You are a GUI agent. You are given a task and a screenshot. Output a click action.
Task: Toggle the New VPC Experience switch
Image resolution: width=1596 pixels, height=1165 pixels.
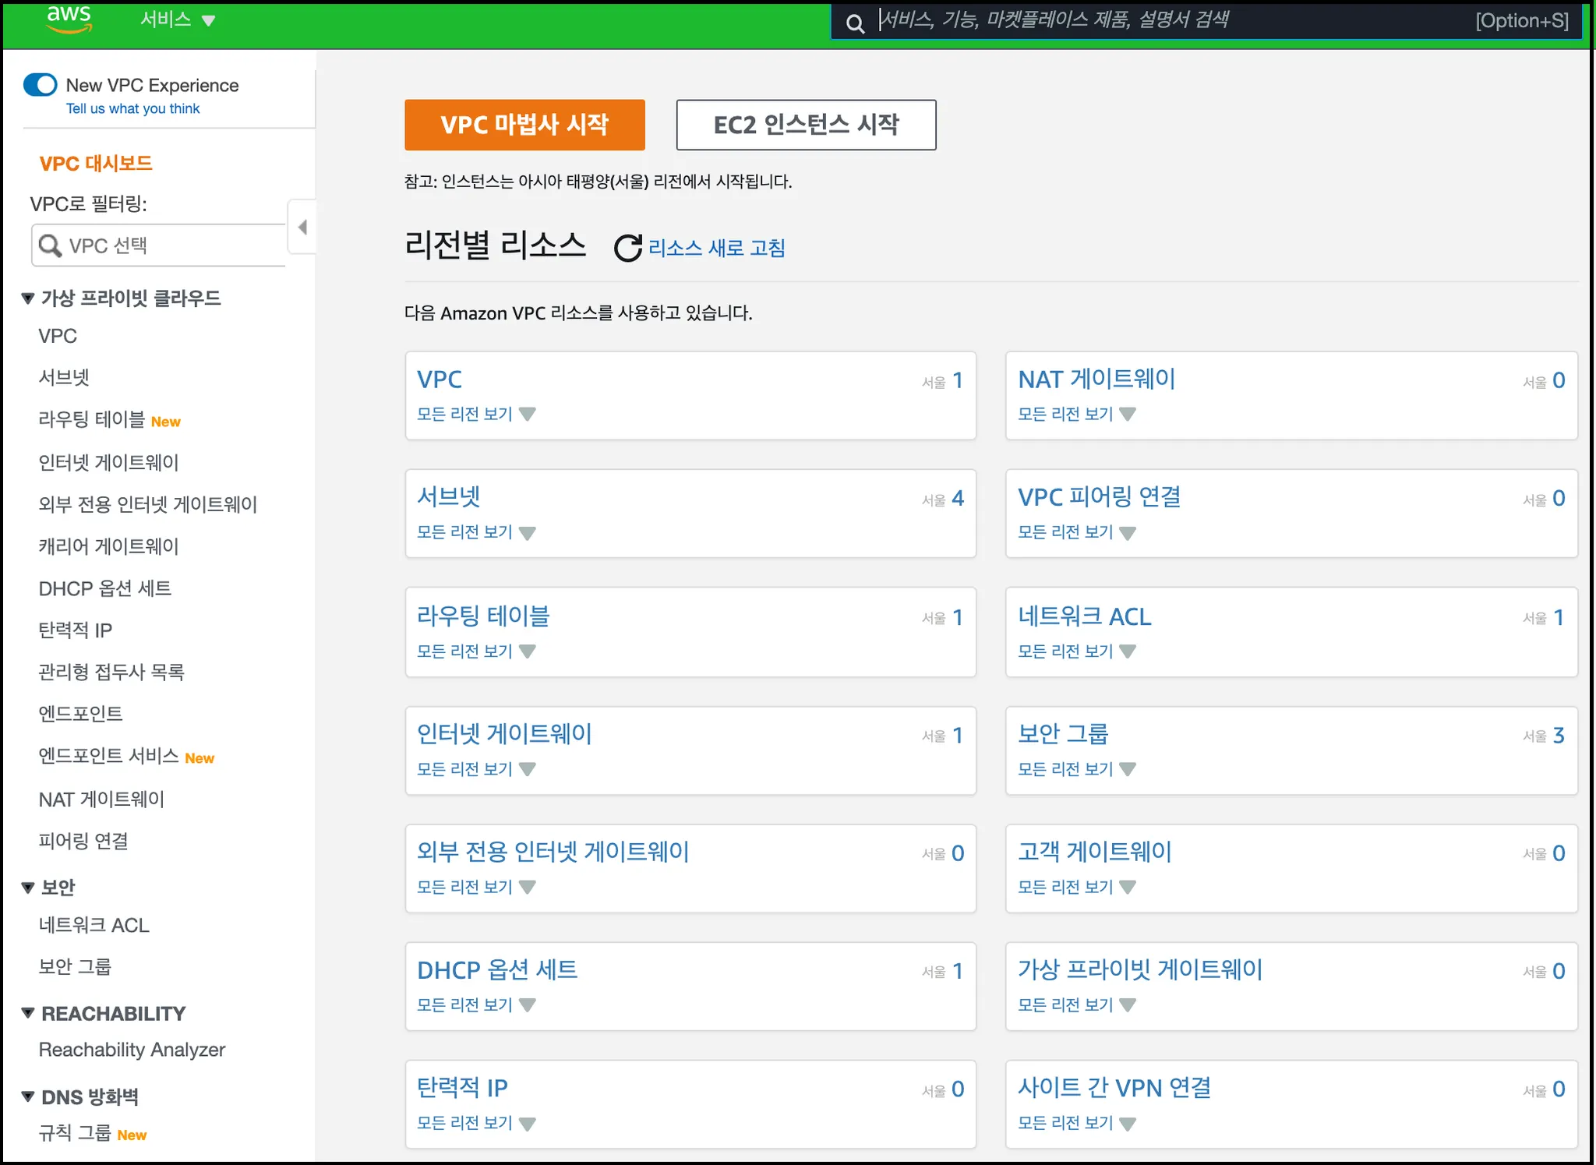(41, 85)
